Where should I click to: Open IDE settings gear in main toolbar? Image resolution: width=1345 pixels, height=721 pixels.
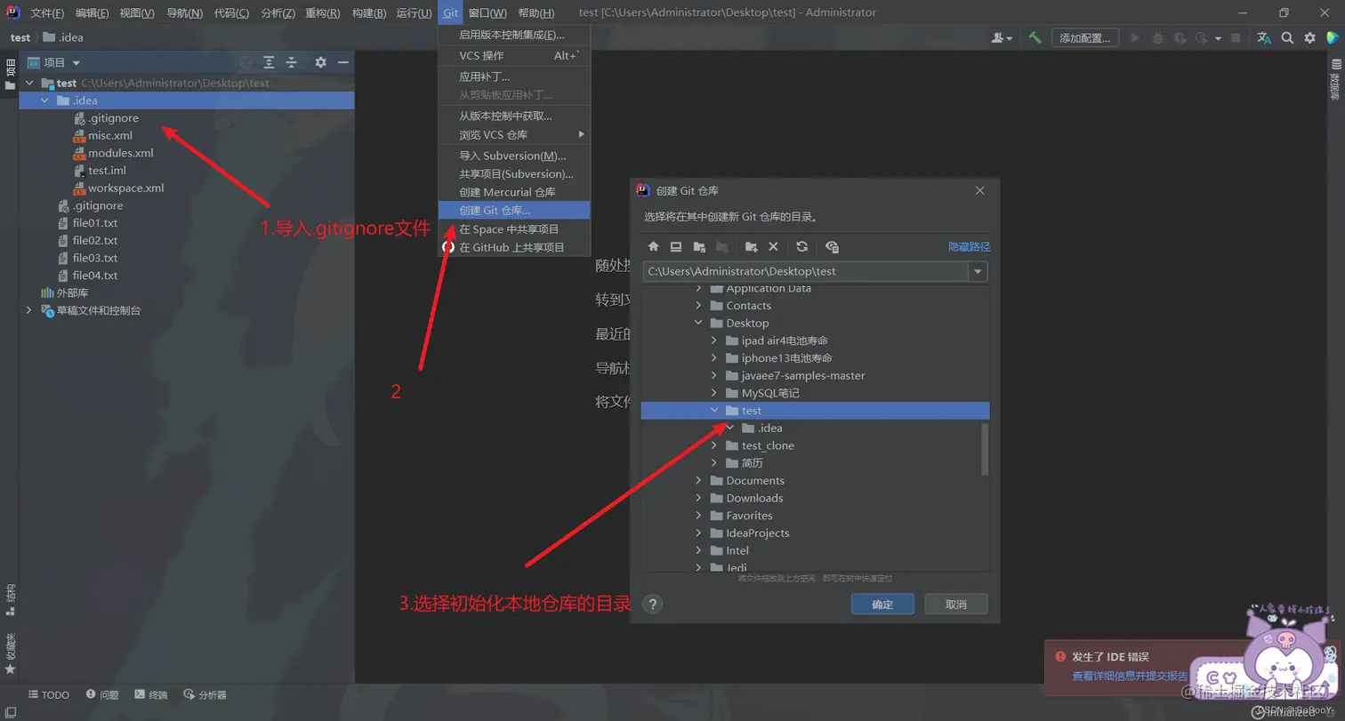(x=1309, y=37)
